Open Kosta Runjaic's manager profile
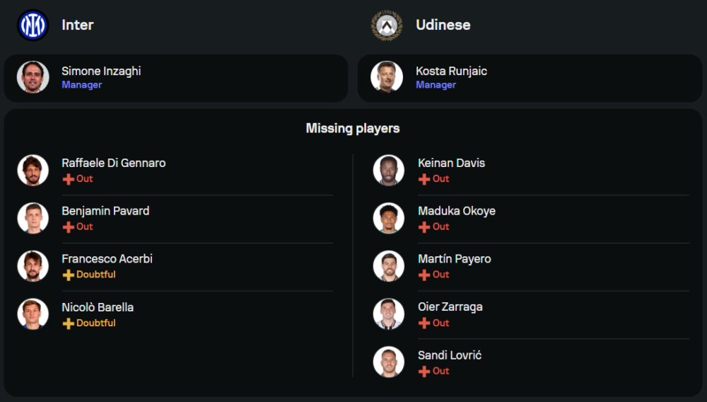Viewport: 707px width, 402px height. click(451, 71)
